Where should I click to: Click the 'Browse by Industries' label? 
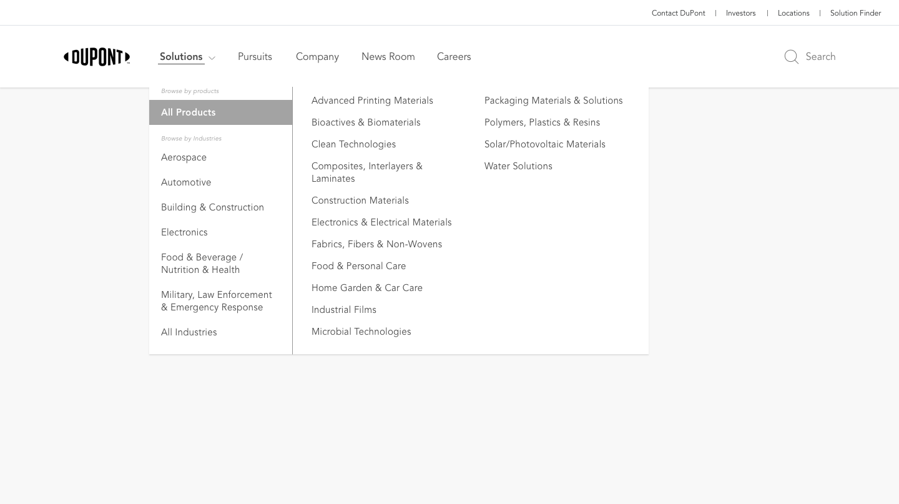click(x=191, y=139)
